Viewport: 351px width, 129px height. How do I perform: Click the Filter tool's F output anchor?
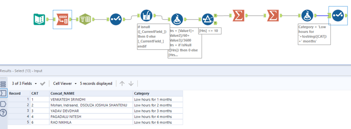tap(215, 23)
